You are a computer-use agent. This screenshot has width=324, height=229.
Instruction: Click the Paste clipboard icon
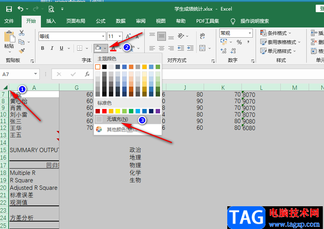[x=9, y=36]
